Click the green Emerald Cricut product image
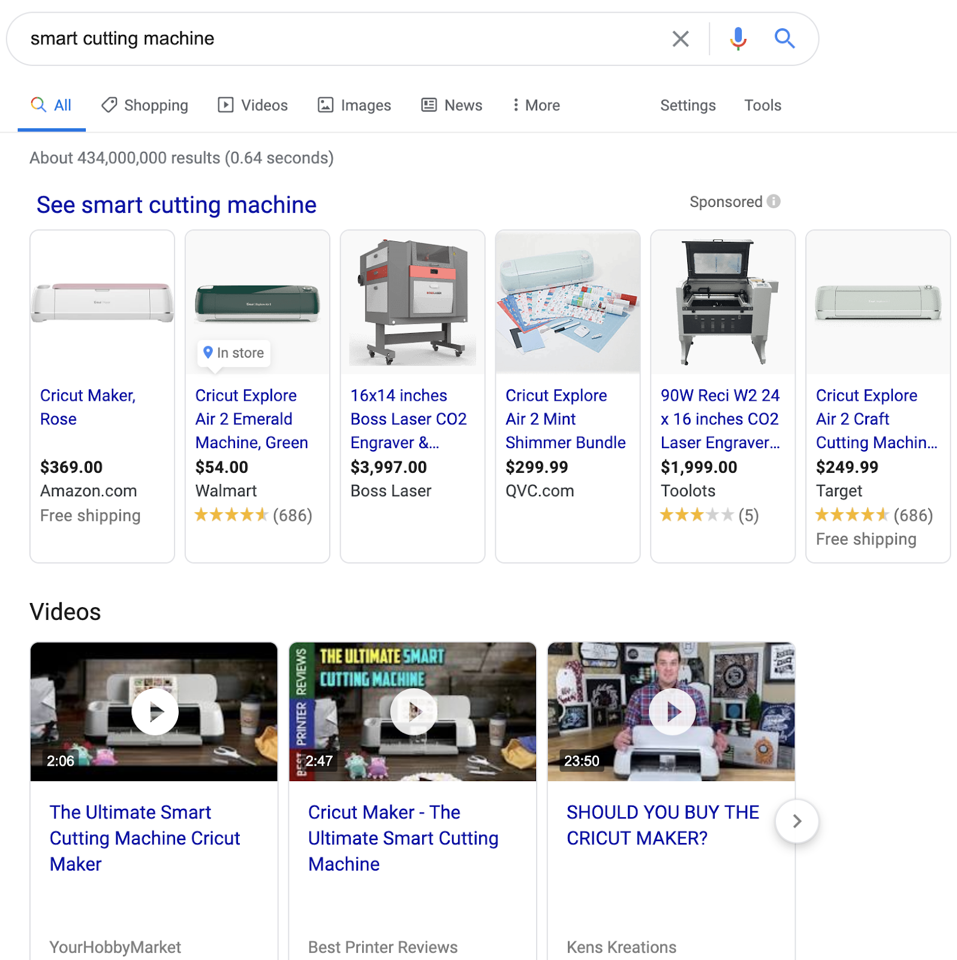Screen dimensions: 957x960 (257, 302)
